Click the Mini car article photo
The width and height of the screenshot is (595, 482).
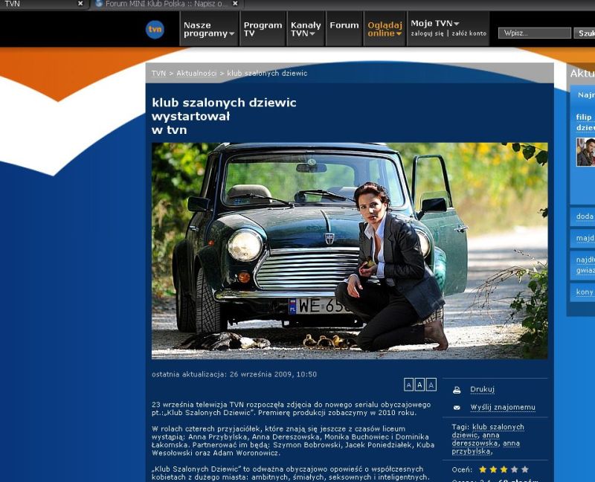(350, 251)
